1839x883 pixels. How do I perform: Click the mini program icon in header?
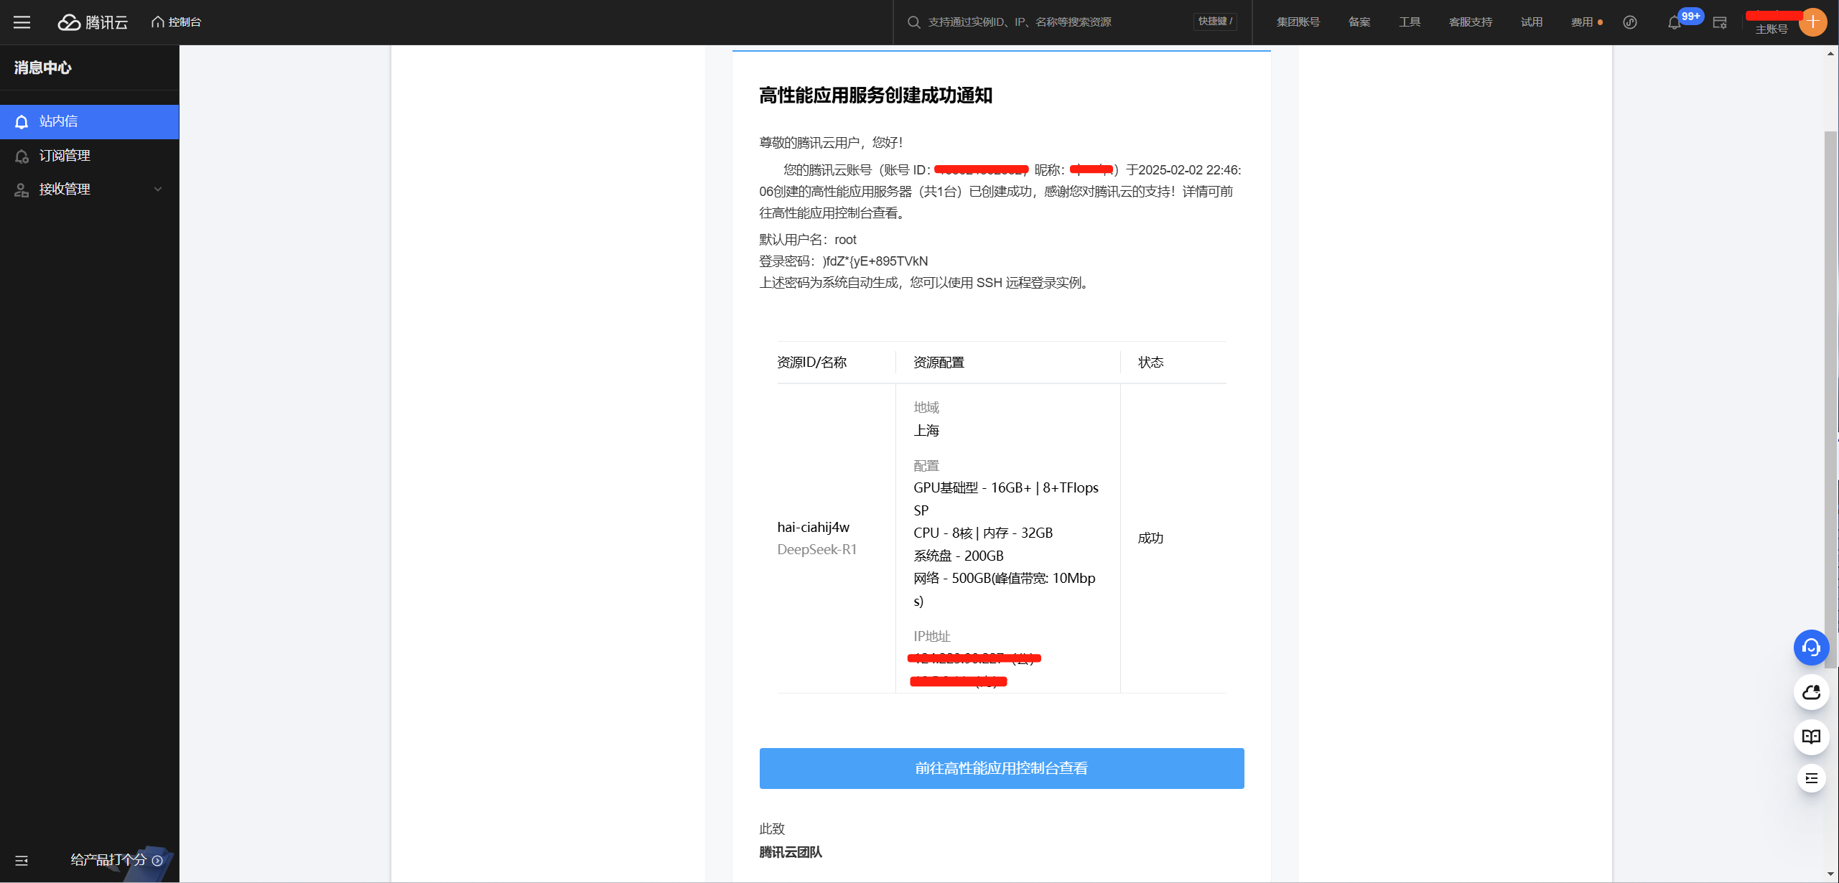pyautogui.click(x=1630, y=22)
